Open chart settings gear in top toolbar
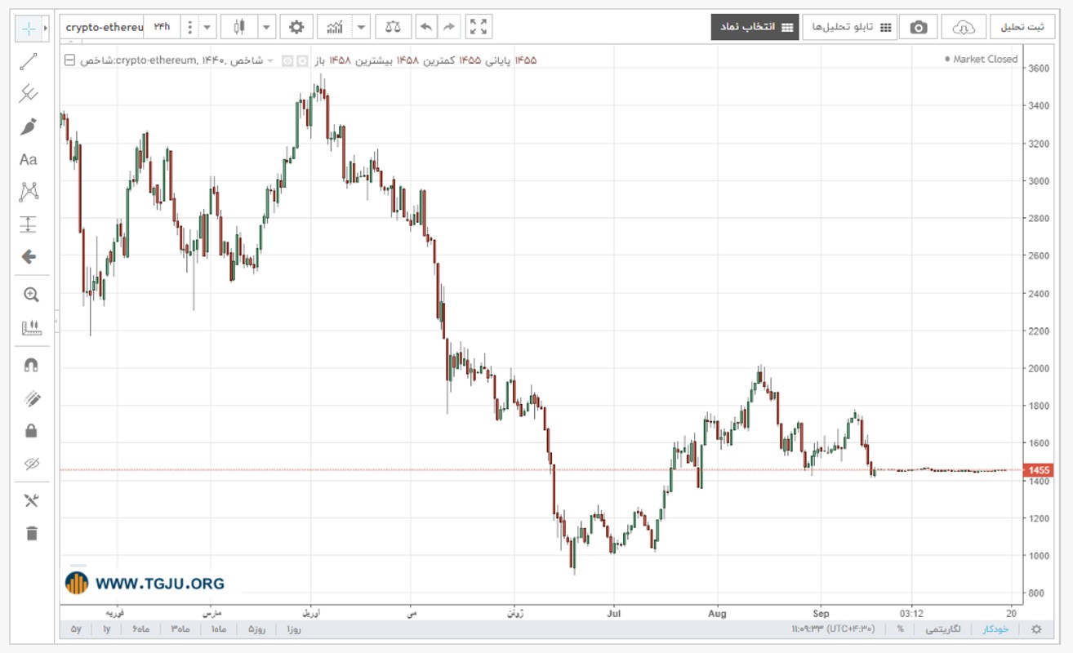This screenshot has height=653, width=1073. pyautogui.click(x=296, y=27)
